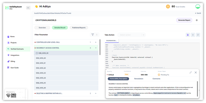This screenshot has width=206, height=103.
Task: Expand Deleting a Mapping Within a S... group
Action: [x=96, y=94]
